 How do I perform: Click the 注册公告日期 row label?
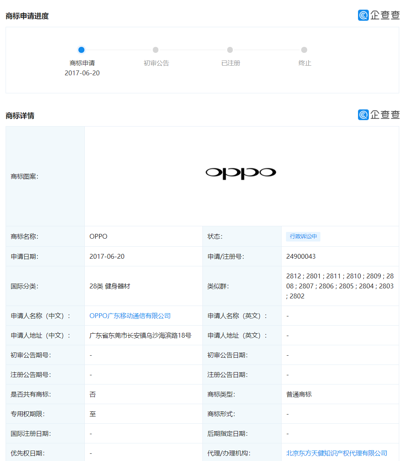pos(228,374)
